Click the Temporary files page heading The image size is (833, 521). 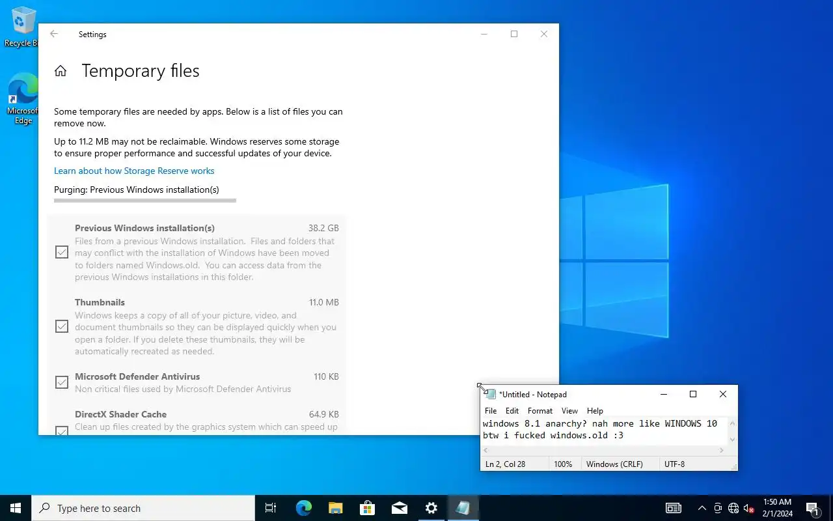(x=141, y=71)
